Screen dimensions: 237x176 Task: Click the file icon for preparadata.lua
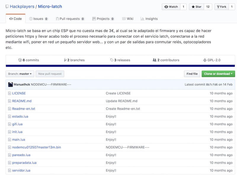pyautogui.click(x=9, y=163)
